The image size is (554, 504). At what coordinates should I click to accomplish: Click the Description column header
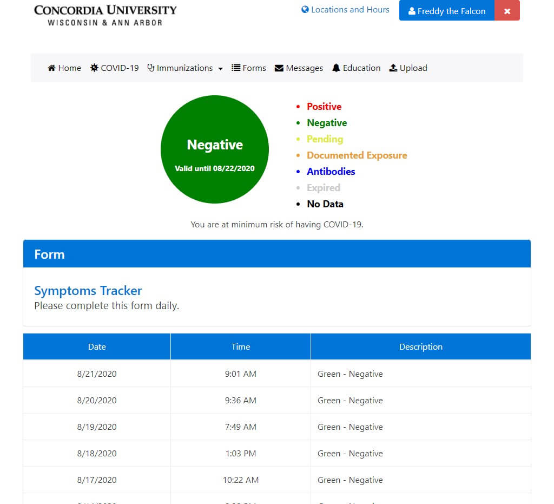[x=421, y=346]
